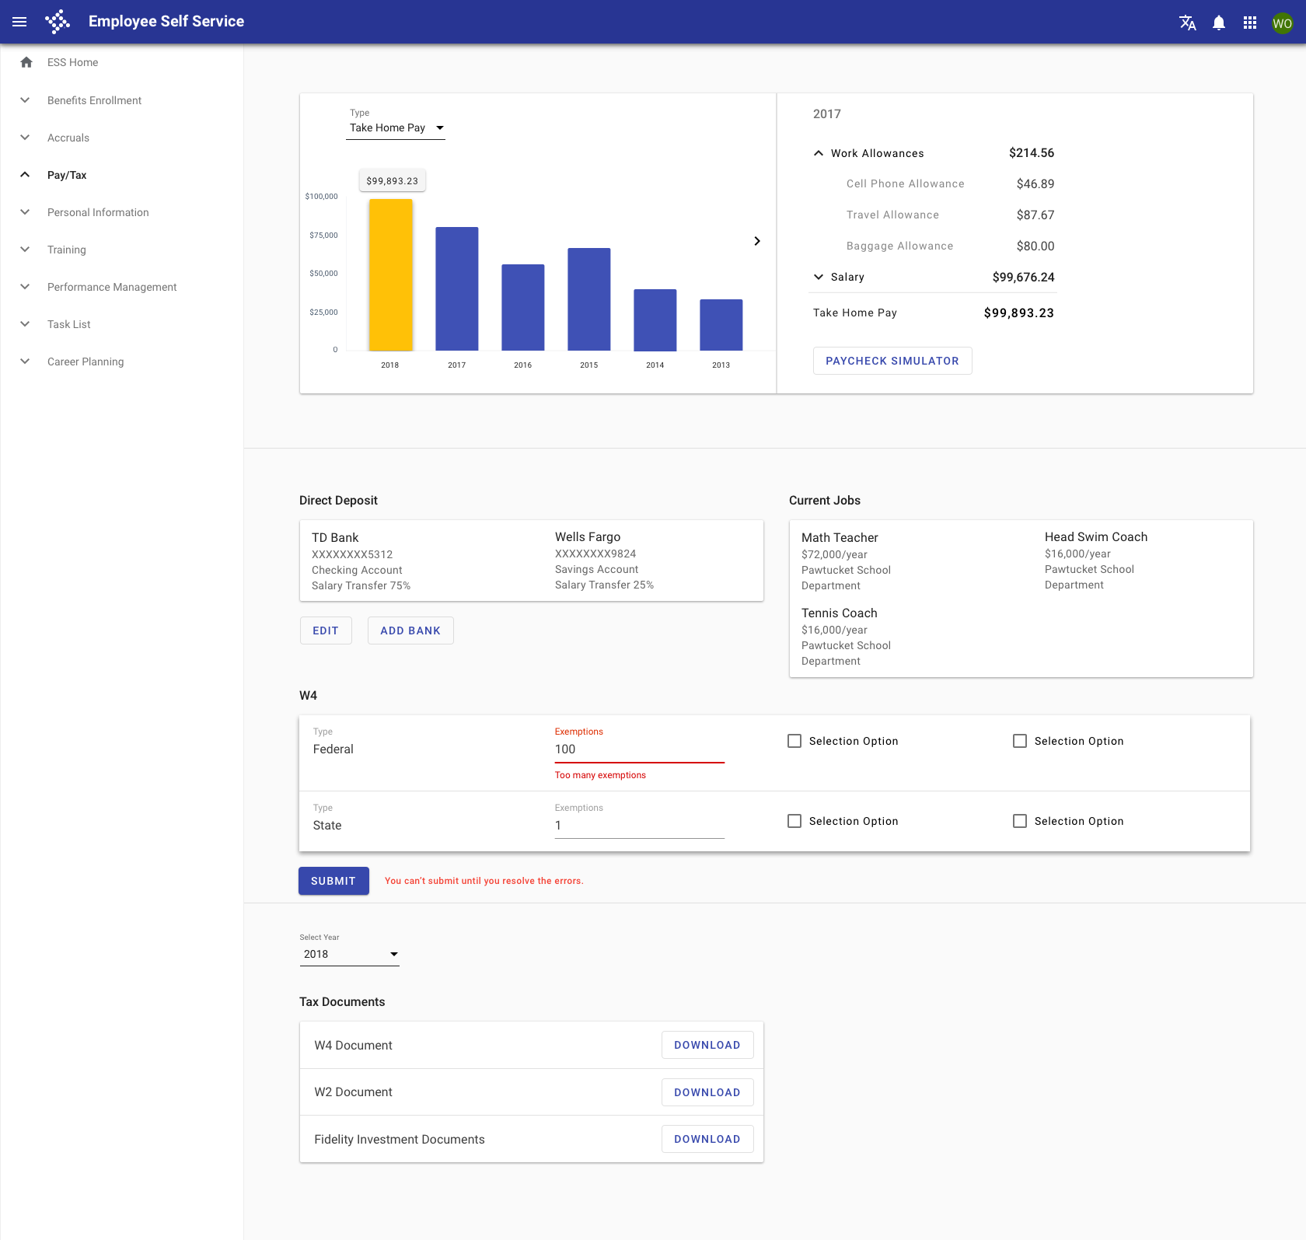Open the language translate icon
This screenshot has height=1240, width=1306.
(1187, 23)
